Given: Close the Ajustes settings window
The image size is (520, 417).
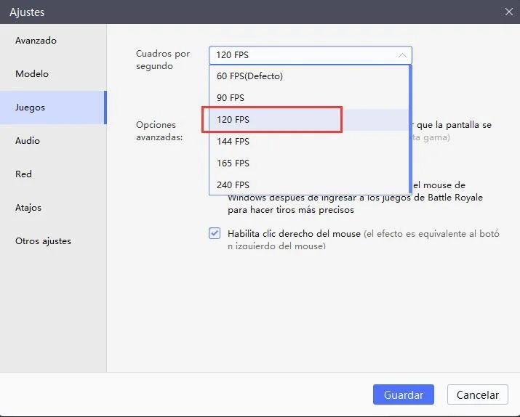Looking at the screenshot, I should click(508, 12).
